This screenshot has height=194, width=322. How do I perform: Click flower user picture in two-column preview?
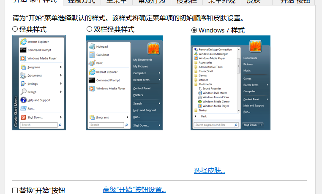[x=154, y=48]
